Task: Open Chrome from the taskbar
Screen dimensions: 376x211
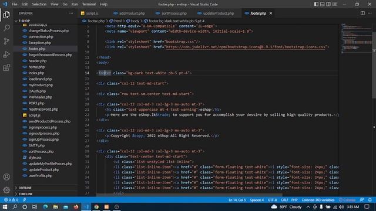Action: click(96, 207)
